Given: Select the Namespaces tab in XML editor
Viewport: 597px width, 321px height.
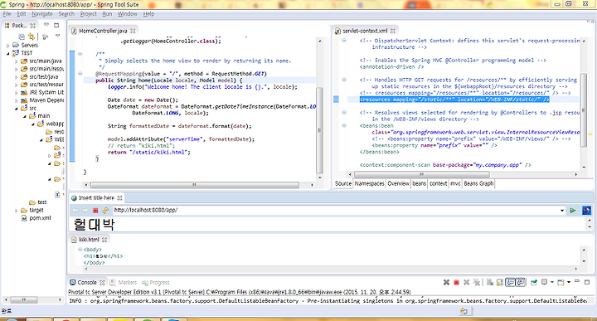Looking at the screenshot, I should [369, 183].
